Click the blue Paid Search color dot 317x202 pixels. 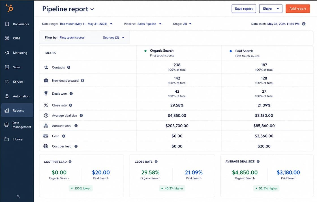click(x=231, y=51)
